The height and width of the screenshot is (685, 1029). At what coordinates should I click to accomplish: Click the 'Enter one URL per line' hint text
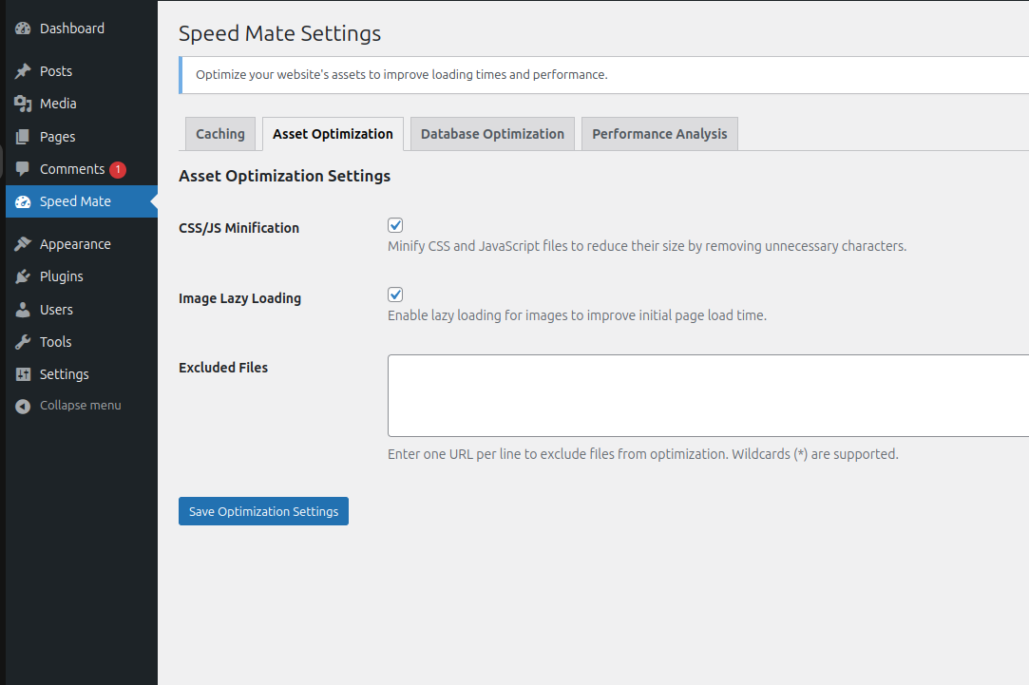pyautogui.click(x=643, y=454)
